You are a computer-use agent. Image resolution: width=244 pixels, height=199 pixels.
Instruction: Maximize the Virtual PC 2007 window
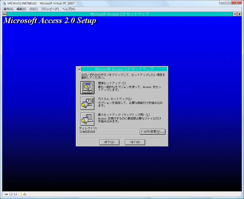coord(228,2)
